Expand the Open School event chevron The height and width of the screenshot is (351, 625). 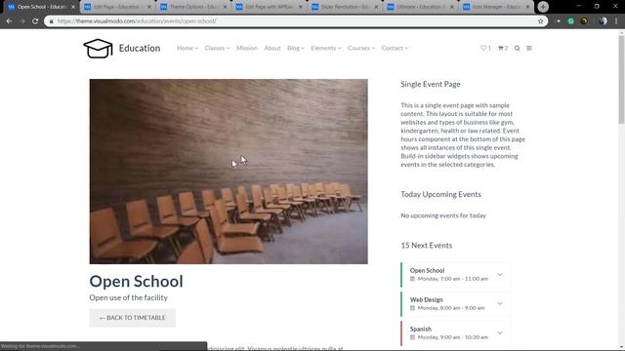pyautogui.click(x=500, y=275)
